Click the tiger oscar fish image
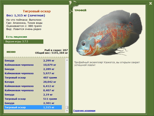Image resolution: width=154 pixels, height=116 pixels. click(109, 33)
